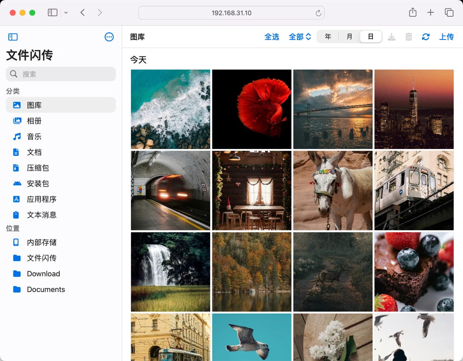This screenshot has height=361, width=463.
Task: Open the brownie with berries photo
Action: [414, 272]
